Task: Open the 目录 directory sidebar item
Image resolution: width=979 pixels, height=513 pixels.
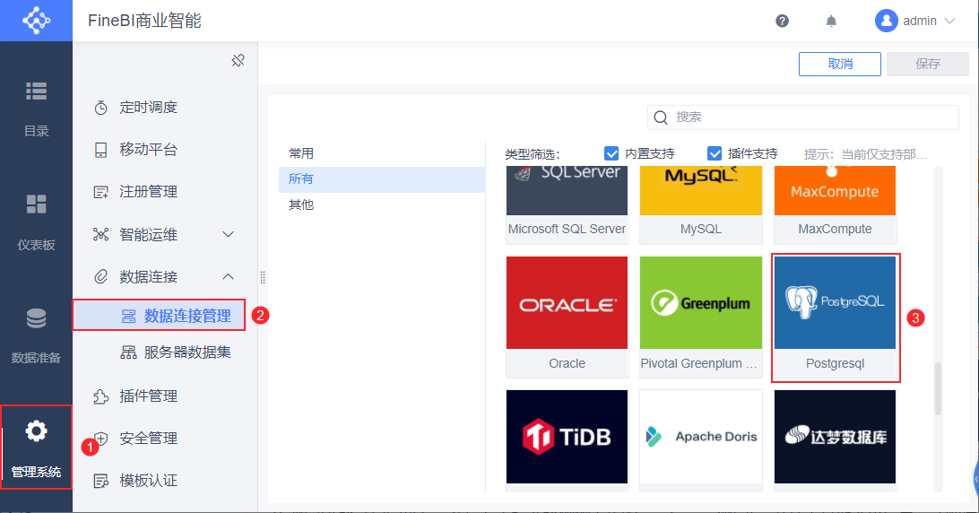Action: click(36, 109)
